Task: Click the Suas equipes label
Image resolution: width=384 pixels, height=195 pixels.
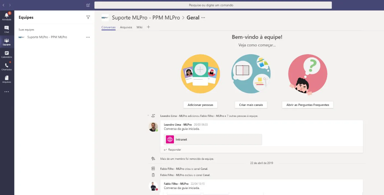Action: [26, 30]
